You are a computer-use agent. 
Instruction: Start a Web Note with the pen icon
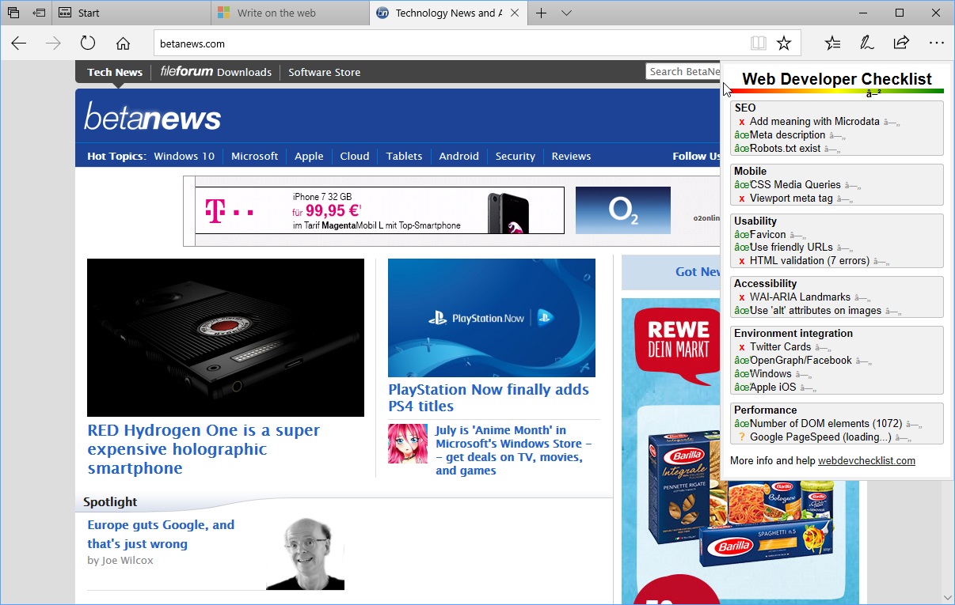click(x=866, y=43)
